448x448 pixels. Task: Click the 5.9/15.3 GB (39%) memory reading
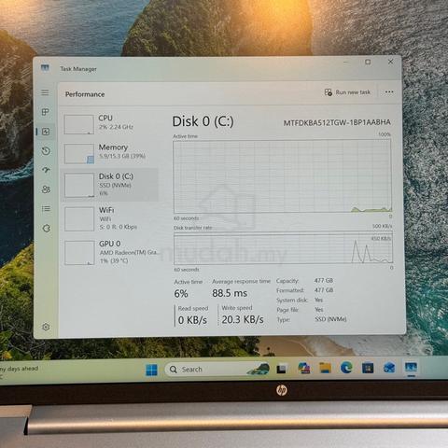pyautogui.click(x=122, y=156)
